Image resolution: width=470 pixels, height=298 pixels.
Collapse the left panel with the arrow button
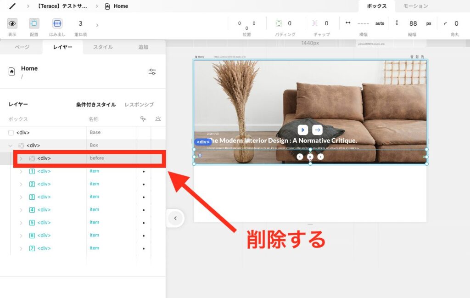[x=175, y=218]
